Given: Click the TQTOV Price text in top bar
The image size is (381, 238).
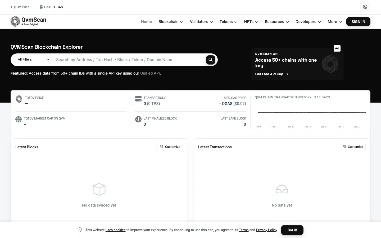Looking at the screenshot, I should 22,7.
